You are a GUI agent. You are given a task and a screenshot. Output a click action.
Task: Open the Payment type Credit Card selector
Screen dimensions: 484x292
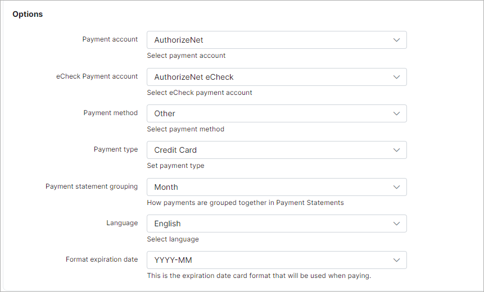[277, 150]
